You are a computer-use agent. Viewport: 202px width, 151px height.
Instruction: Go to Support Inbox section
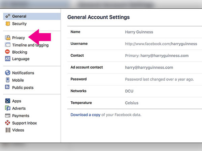click(x=25, y=123)
